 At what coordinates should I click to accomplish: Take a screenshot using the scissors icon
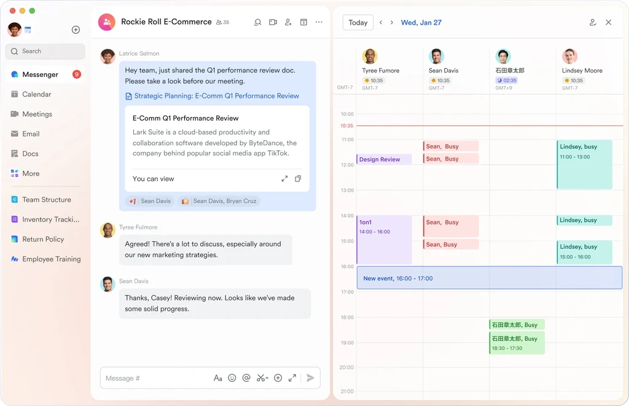pyautogui.click(x=262, y=378)
